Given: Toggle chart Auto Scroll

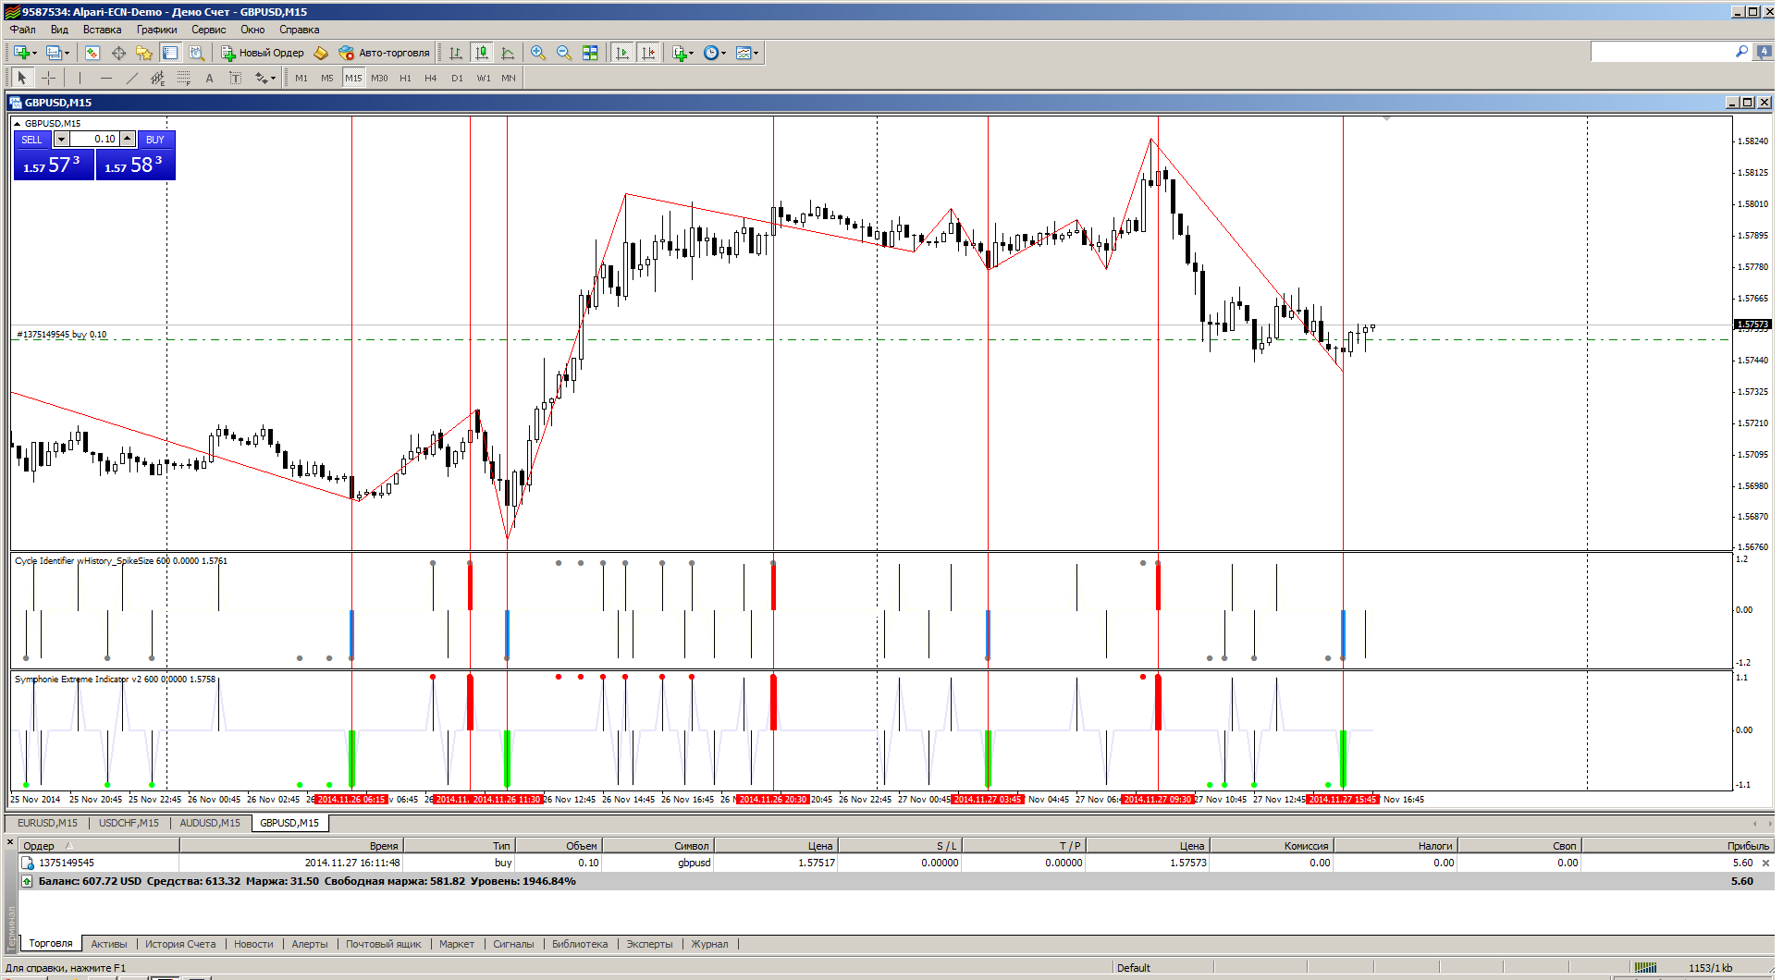Looking at the screenshot, I should [622, 53].
